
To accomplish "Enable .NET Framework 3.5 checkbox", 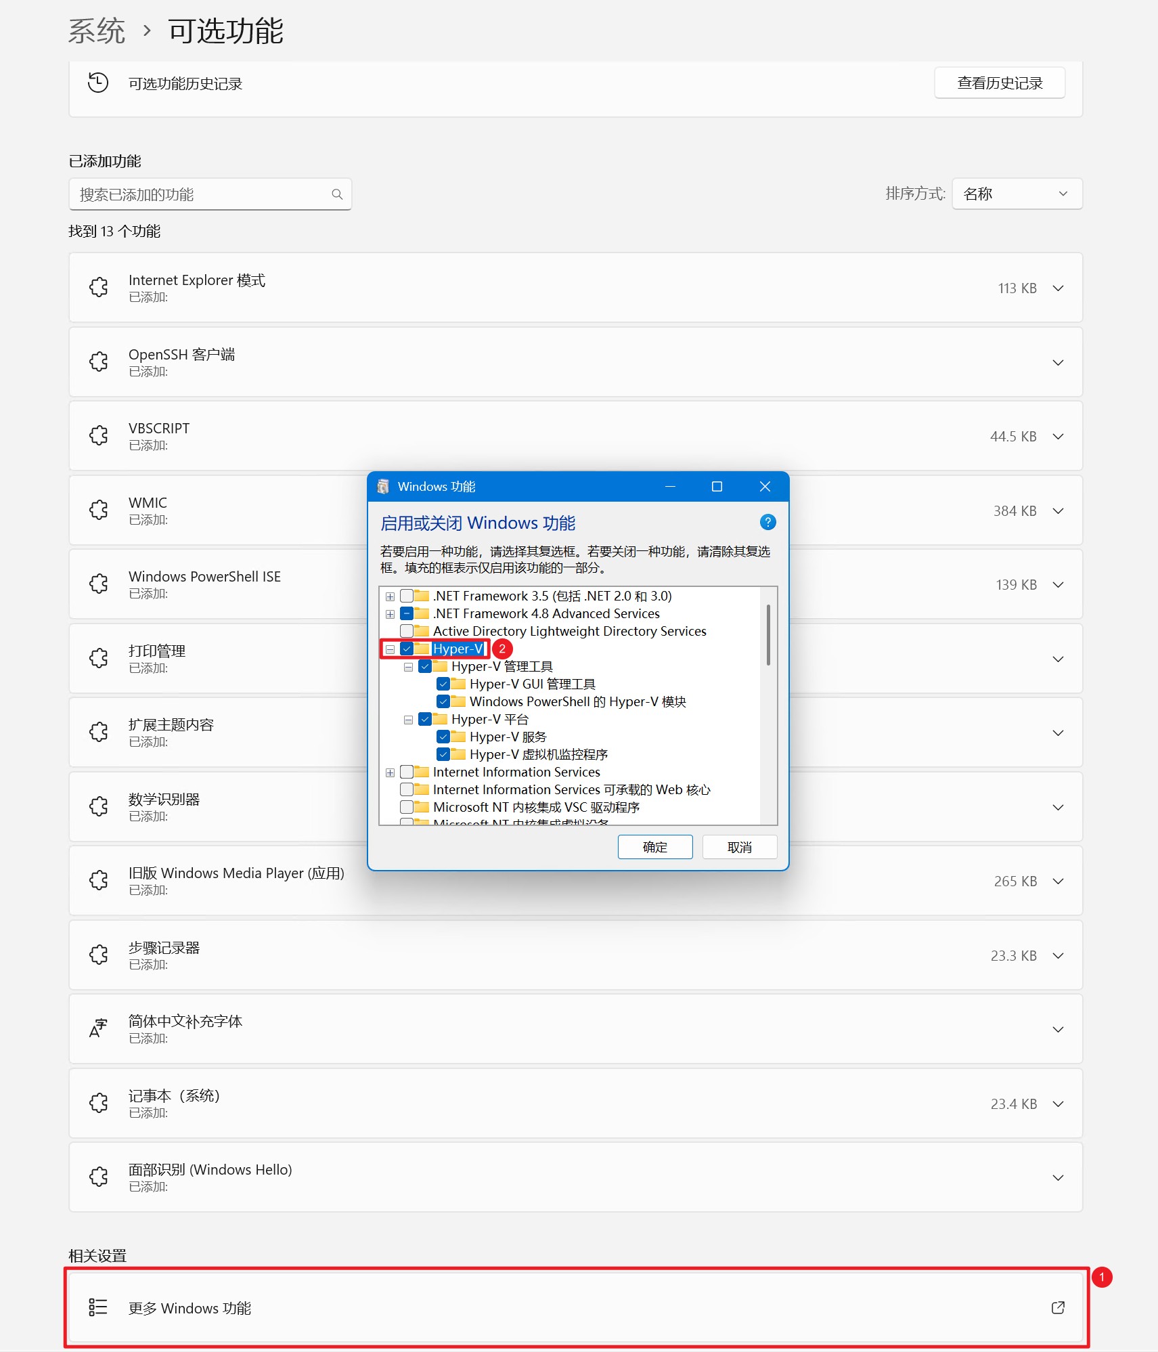I will pos(407,596).
